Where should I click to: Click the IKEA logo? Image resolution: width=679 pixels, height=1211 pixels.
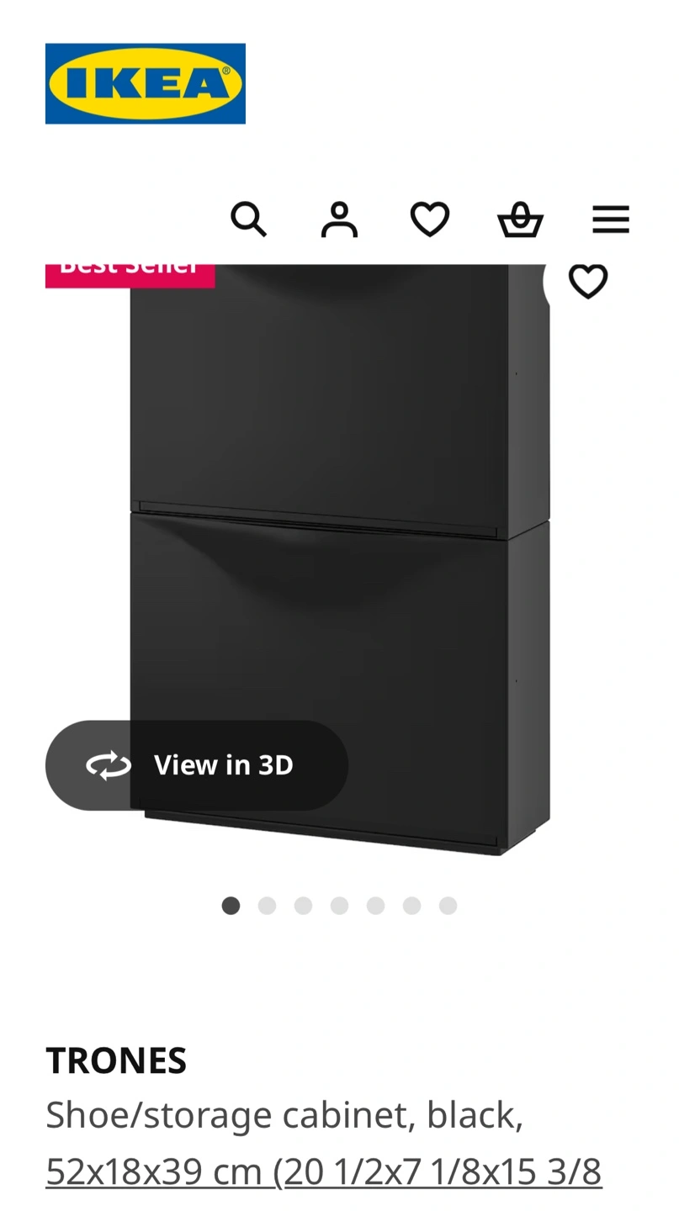[146, 83]
